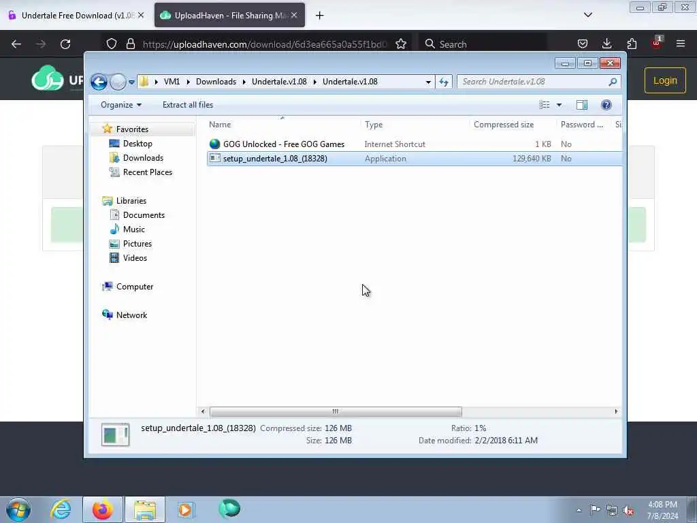Click the horizontal scrollbar thumb

tap(336, 411)
